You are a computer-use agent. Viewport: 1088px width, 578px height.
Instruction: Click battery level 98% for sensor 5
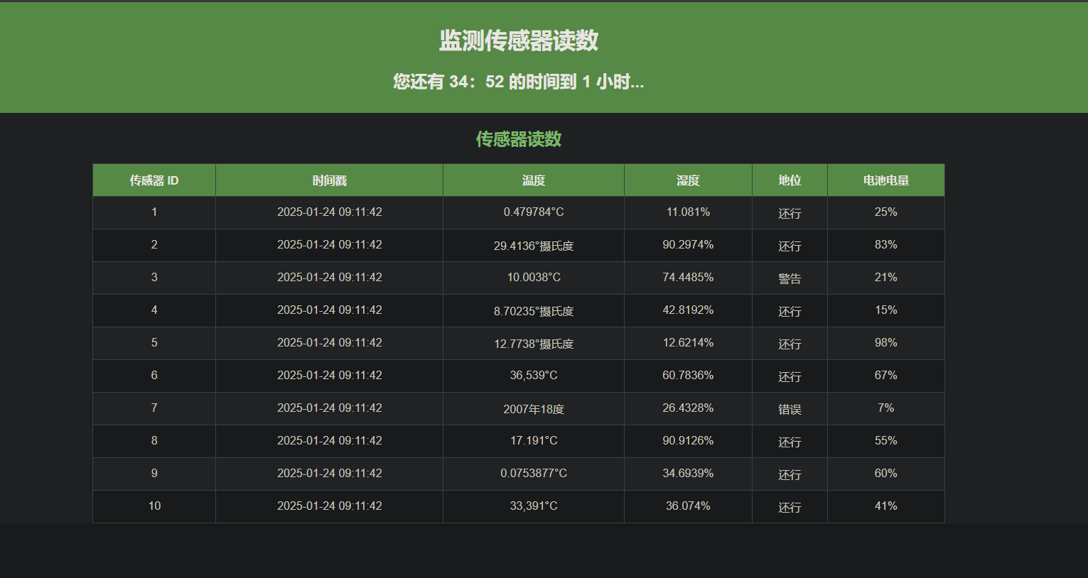(x=885, y=343)
